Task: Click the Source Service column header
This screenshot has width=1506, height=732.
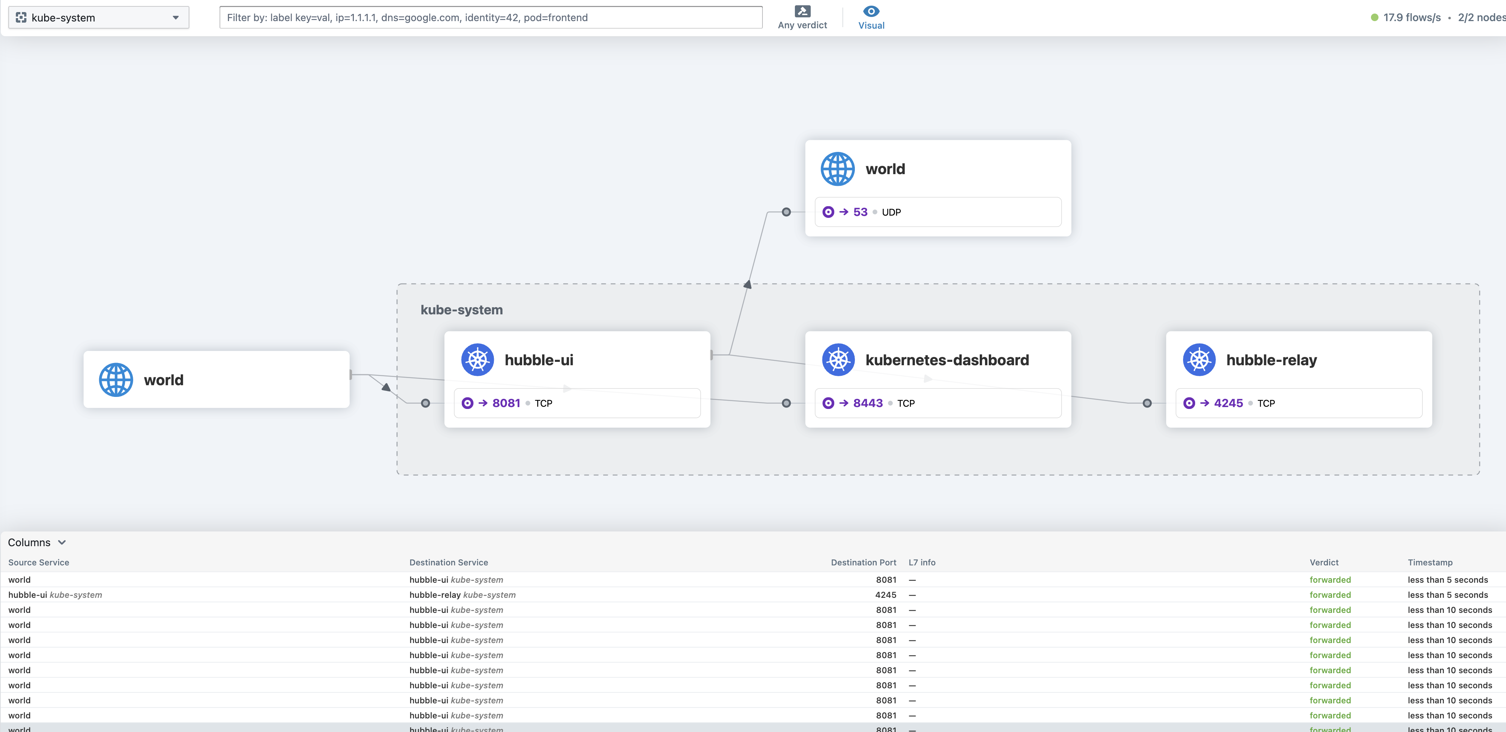Action: point(38,562)
